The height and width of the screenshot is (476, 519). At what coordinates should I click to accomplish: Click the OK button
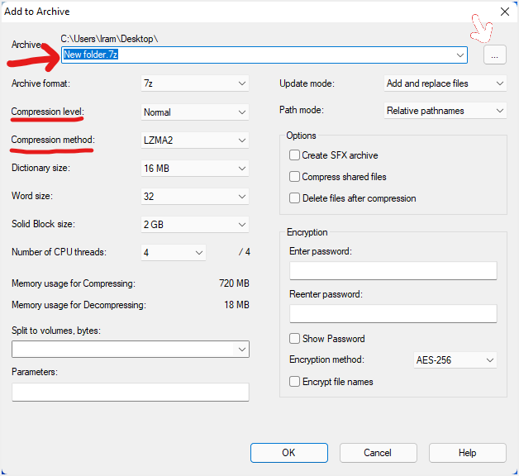pyautogui.click(x=288, y=453)
